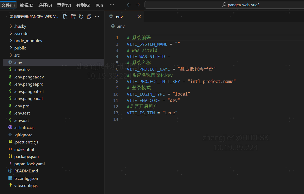The image size is (304, 194).
Task: Open explorer panel more actions menu
Action: point(97,17)
